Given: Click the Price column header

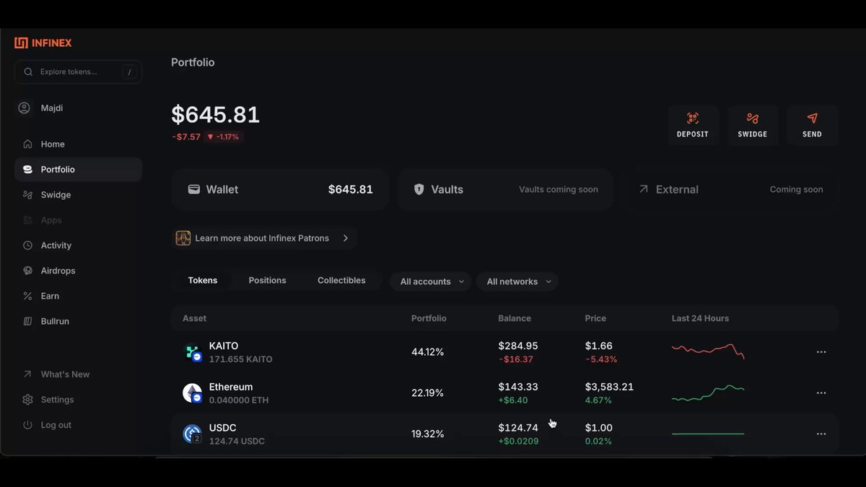Looking at the screenshot, I should [x=595, y=318].
